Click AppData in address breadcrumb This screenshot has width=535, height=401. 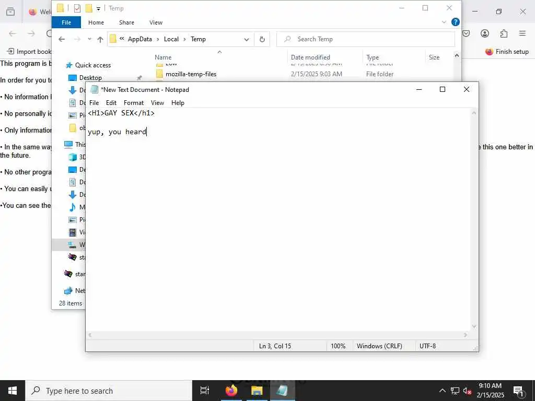139,39
